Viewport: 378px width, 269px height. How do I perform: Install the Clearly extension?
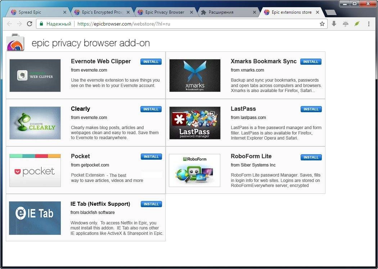(151, 109)
